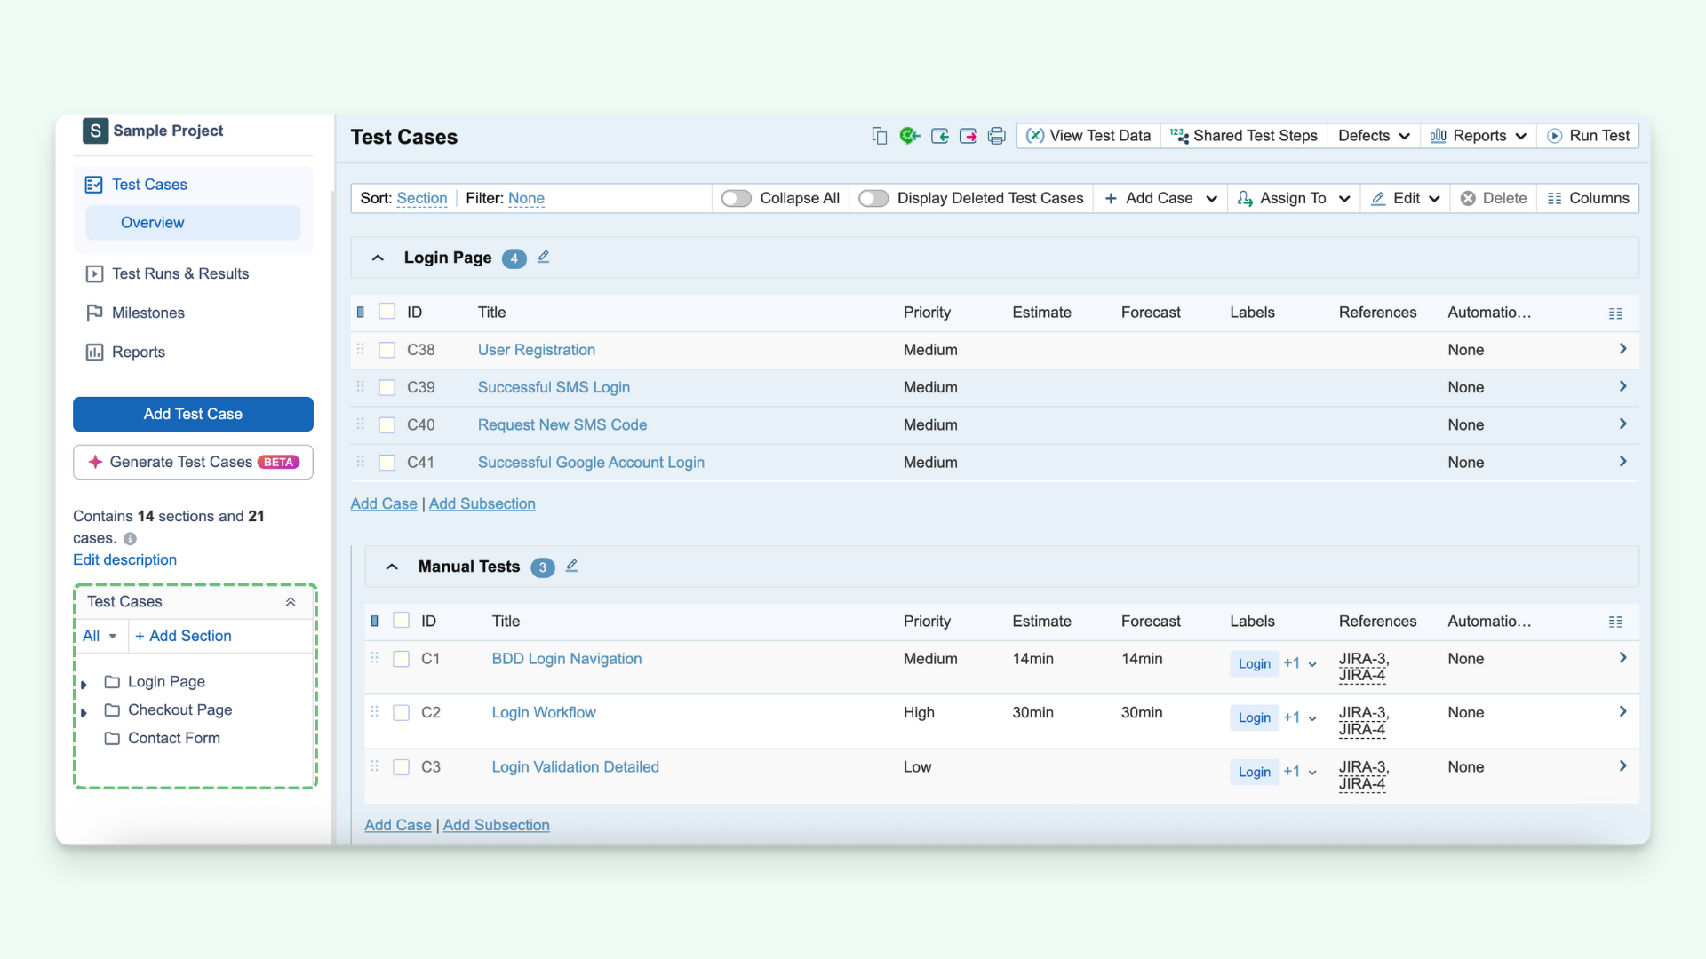Screen dimensions: 1706x959
Task: Open the Successful Google Account Login test case
Action: pos(591,463)
